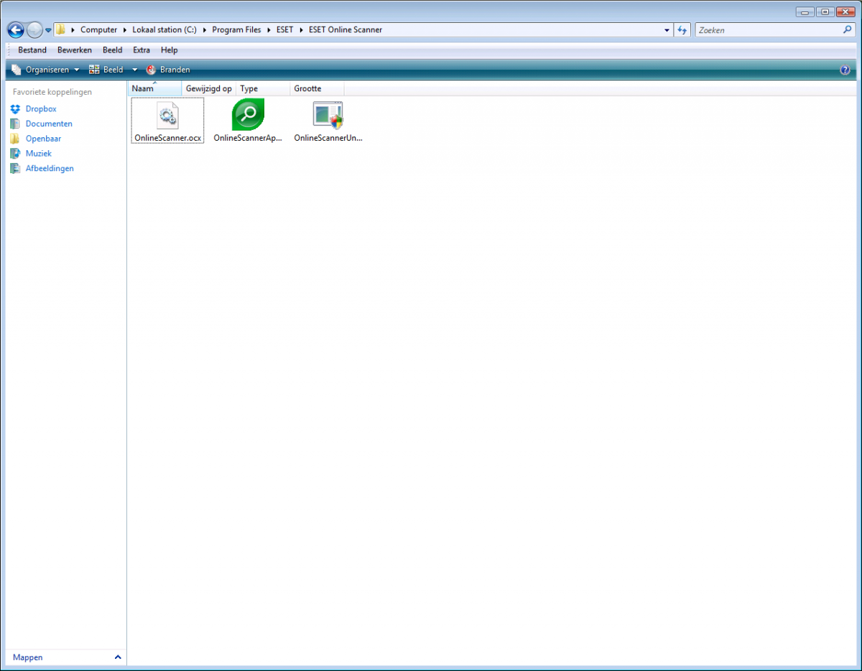
Task: Open the address bar history dropdown
Action: click(667, 30)
